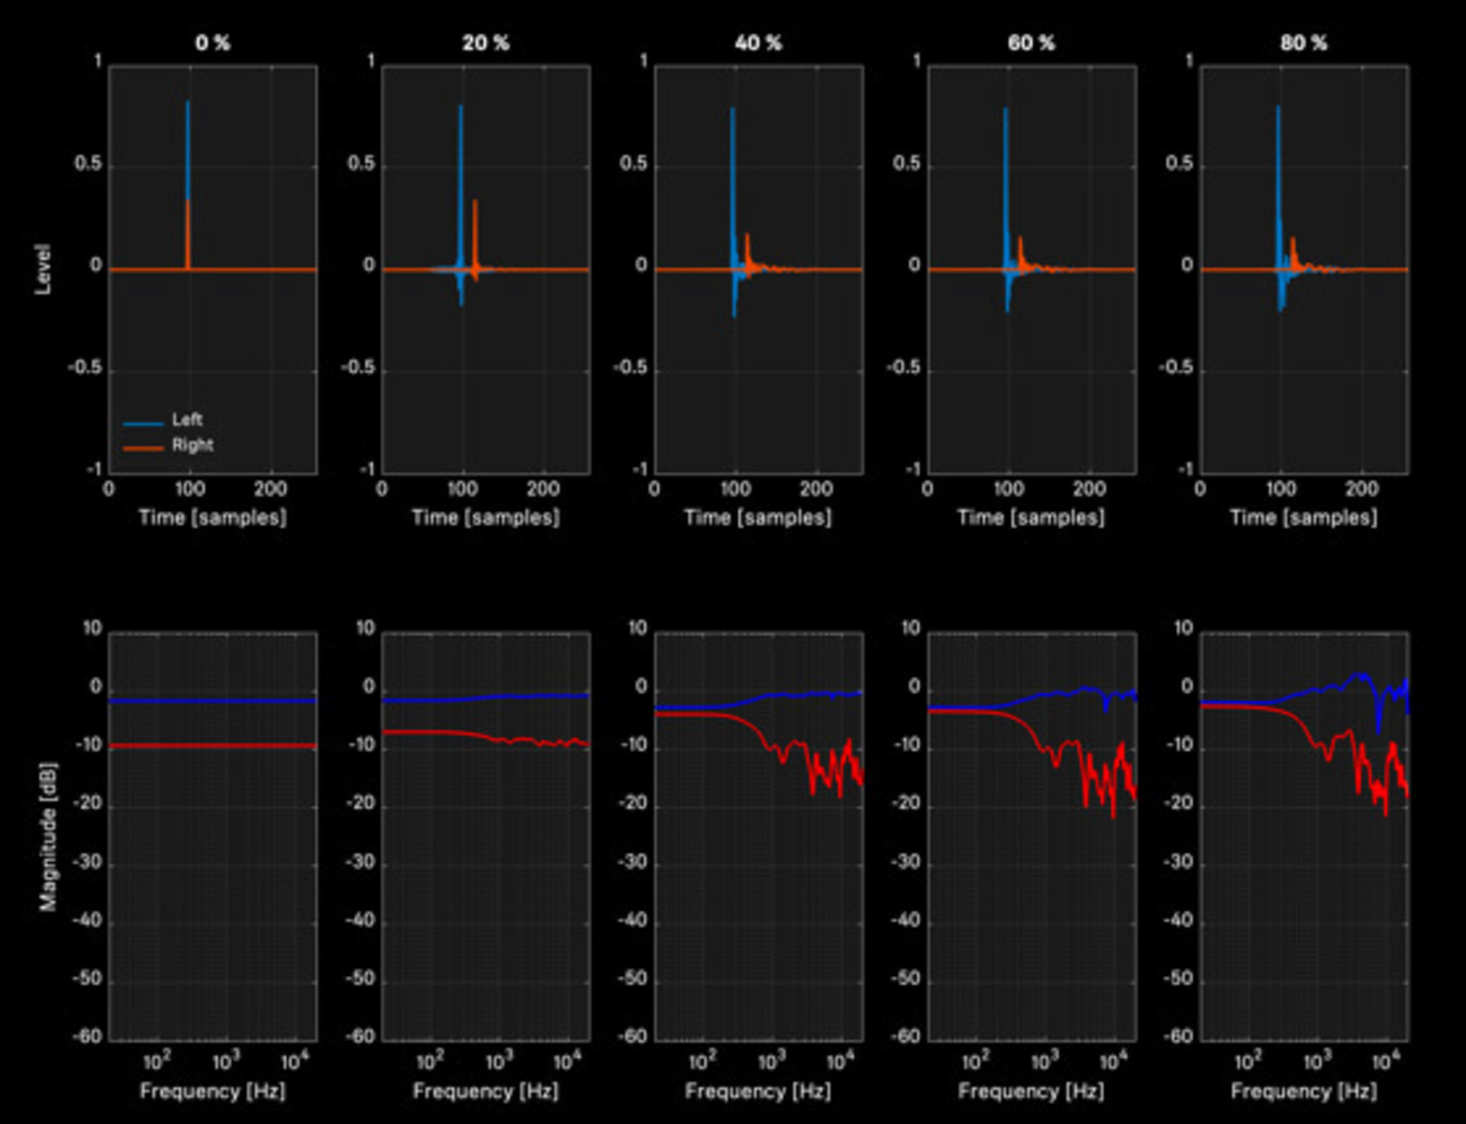Click the blue Left legend line swatch
1466x1124 pixels.
143,423
